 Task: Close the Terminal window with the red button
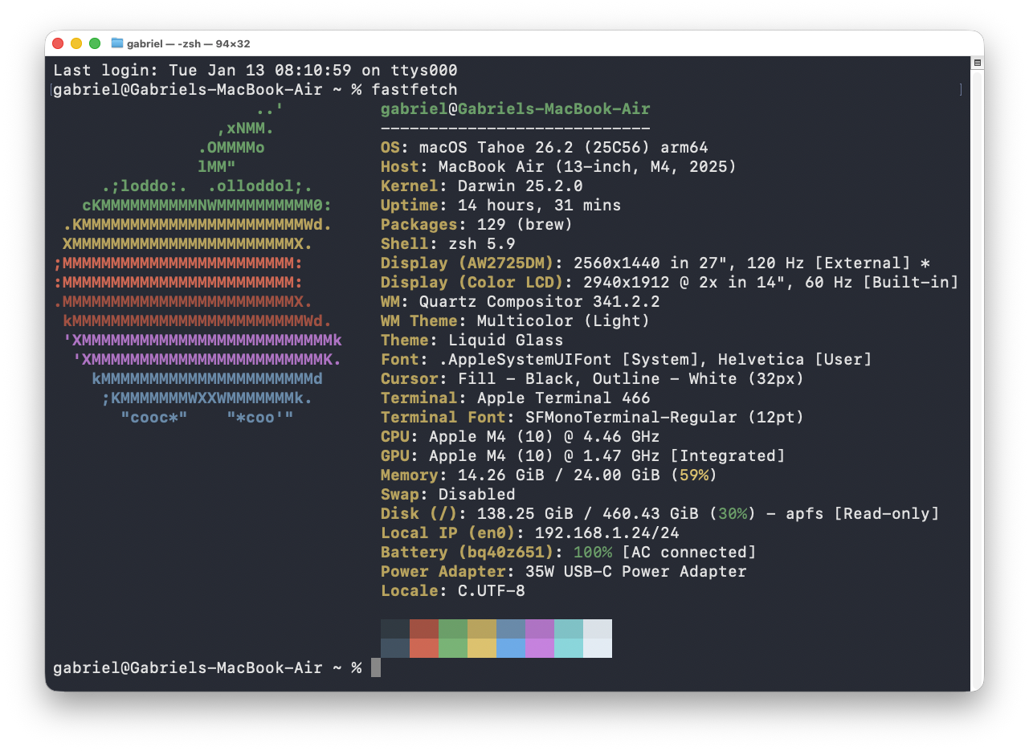tap(58, 43)
